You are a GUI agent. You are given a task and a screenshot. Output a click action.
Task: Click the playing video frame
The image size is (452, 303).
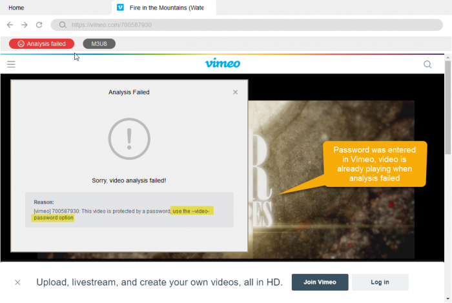coord(331,179)
